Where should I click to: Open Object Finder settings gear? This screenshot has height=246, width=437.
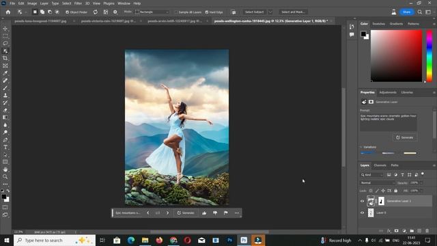pos(115,12)
